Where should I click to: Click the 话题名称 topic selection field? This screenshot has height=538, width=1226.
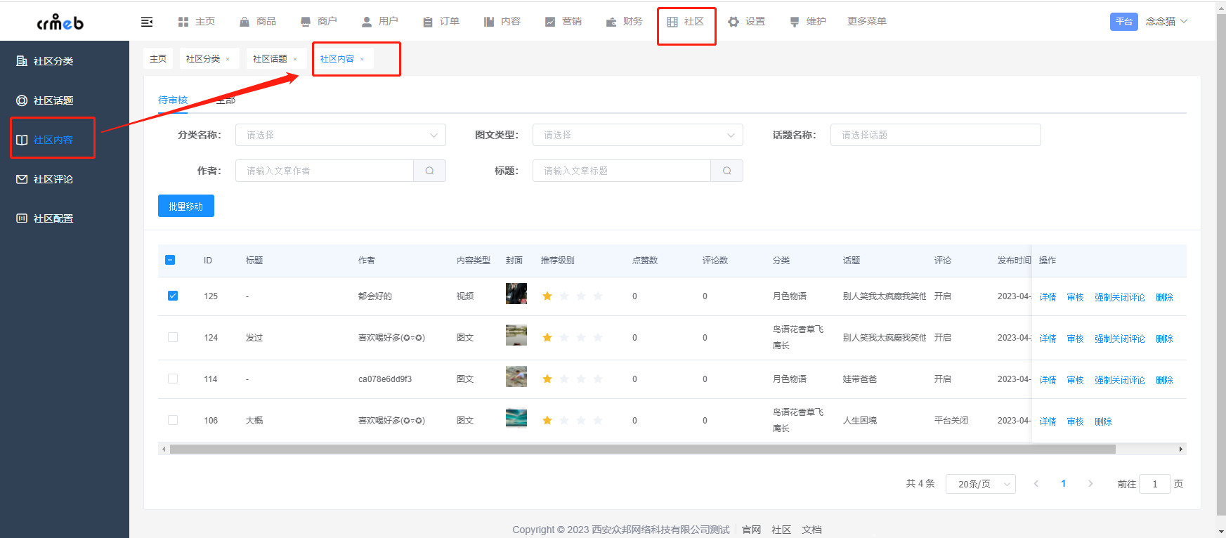click(x=936, y=135)
